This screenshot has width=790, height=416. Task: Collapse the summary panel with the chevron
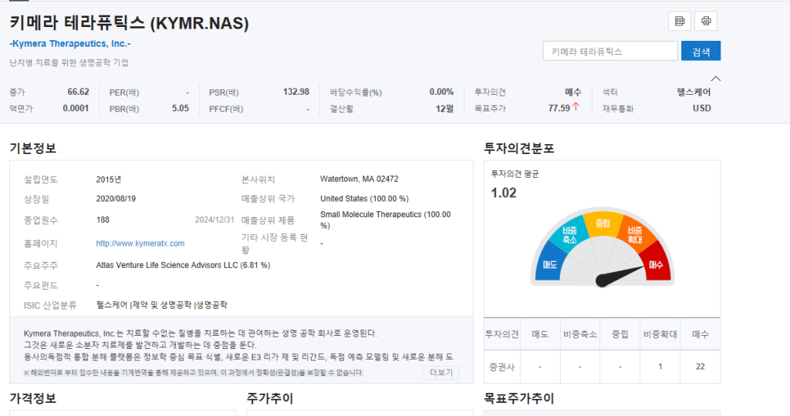click(x=715, y=79)
